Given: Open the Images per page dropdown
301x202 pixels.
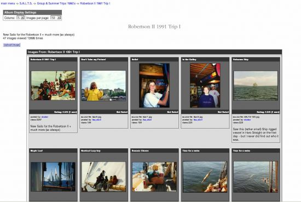Looking at the screenshot, I should [x=56, y=18].
